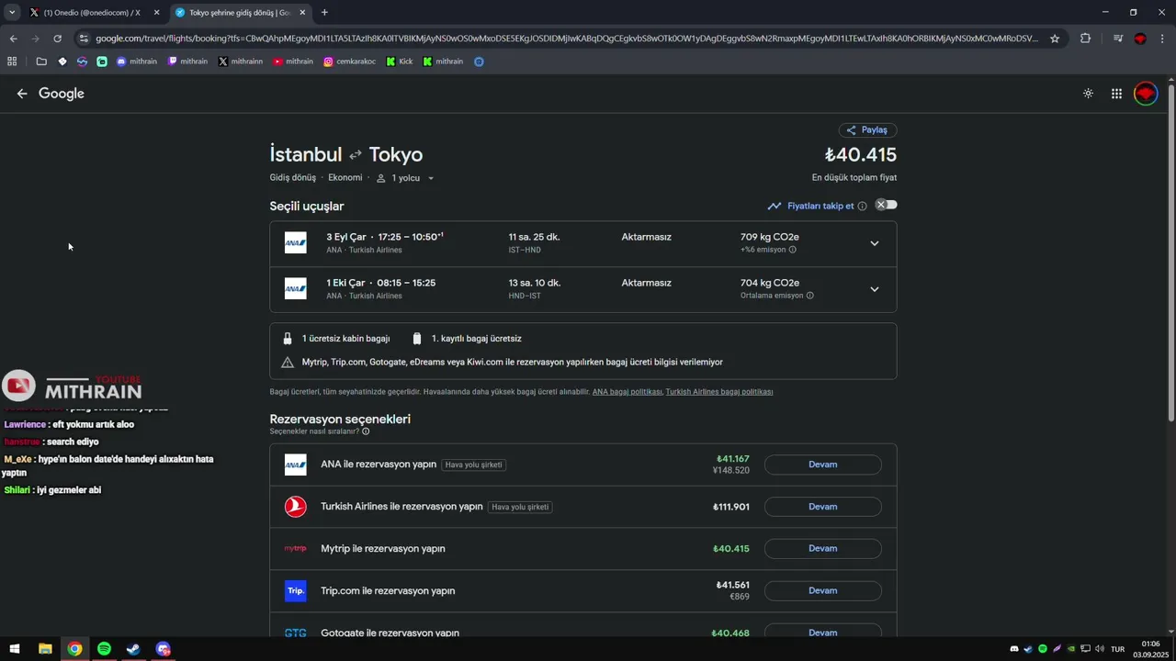Viewport: 1176px width, 661px height.
Task: Click the +%6 emisyon info icon
Action: pos(792,250)
